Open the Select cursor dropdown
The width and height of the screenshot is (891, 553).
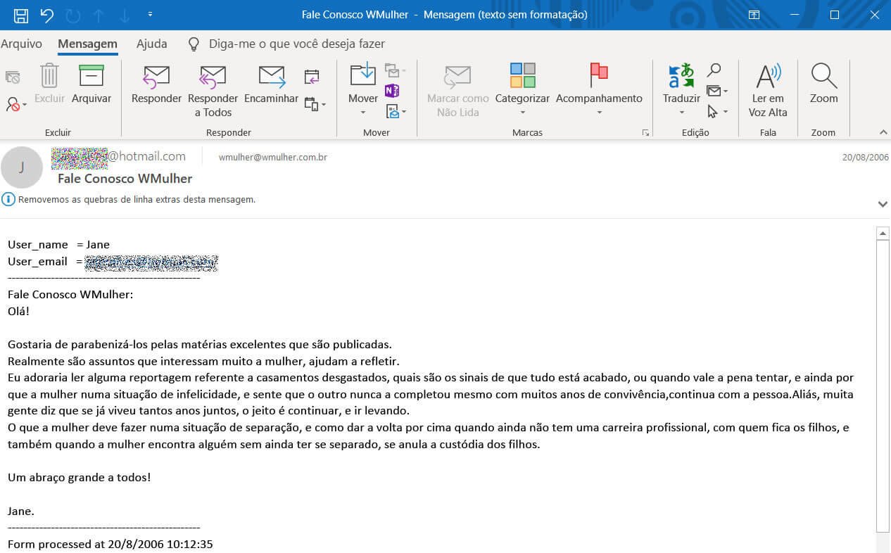point(717,111)
